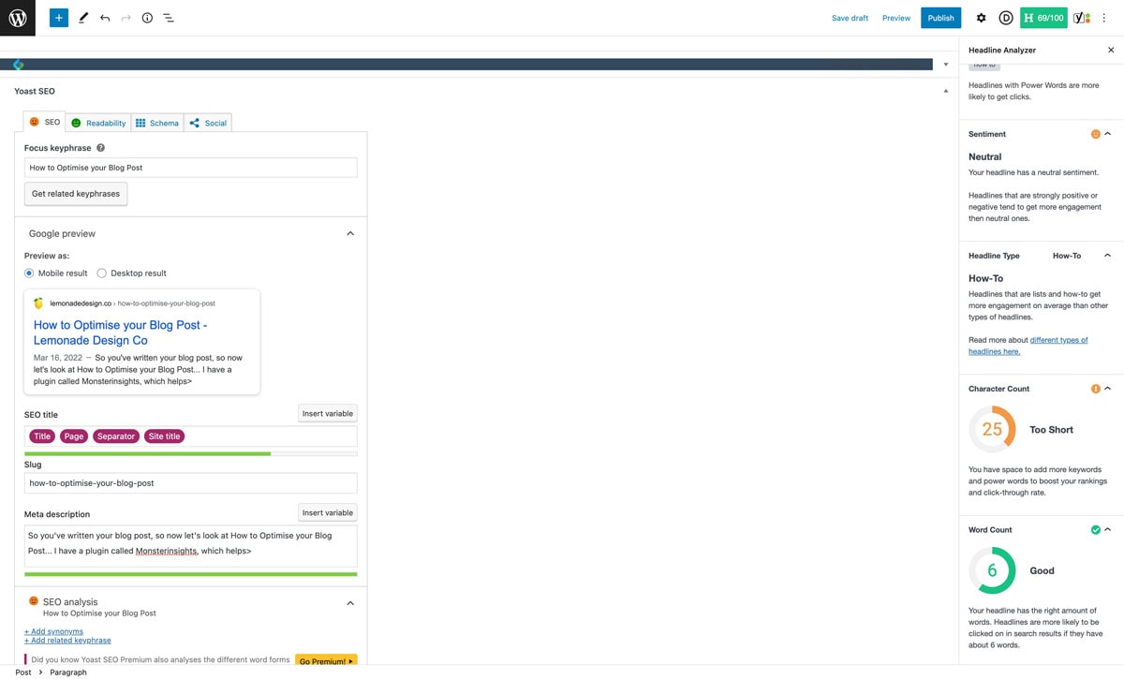Screen dimensions: 1124x679
Task: Click the Word Count 6 gauge
Action: [x=992, y=570]
